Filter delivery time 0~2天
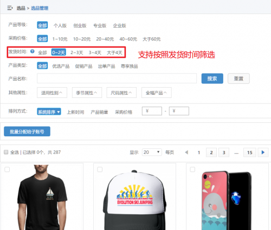 59,52
